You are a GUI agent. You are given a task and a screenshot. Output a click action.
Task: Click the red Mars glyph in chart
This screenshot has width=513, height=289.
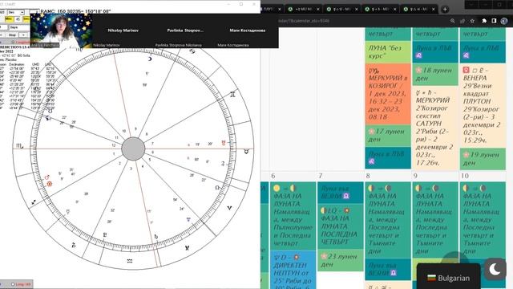[x=46, y=177]
